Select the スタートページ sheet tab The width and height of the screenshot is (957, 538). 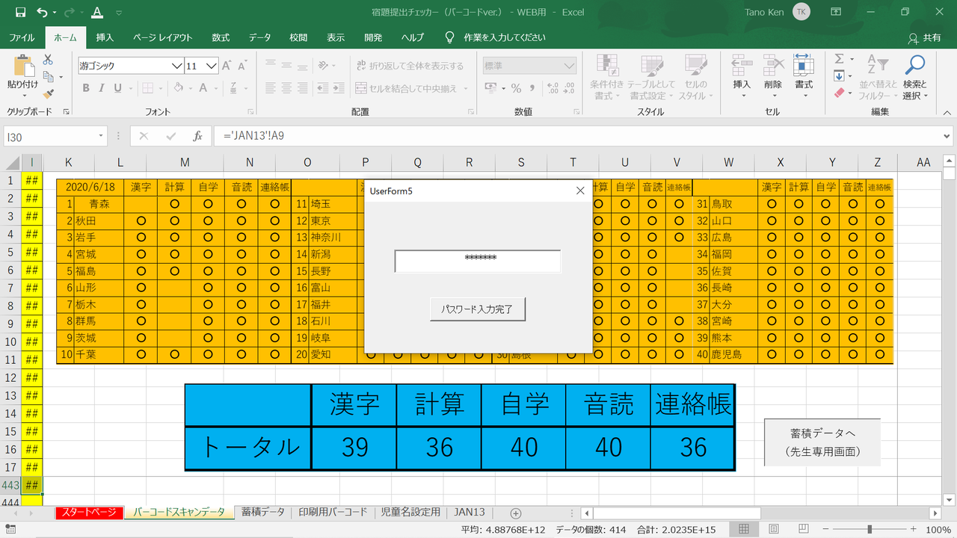coord(89,512)
